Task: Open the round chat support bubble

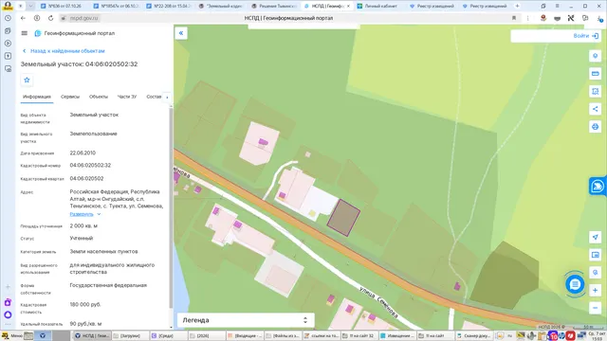Action: point(575,284)
